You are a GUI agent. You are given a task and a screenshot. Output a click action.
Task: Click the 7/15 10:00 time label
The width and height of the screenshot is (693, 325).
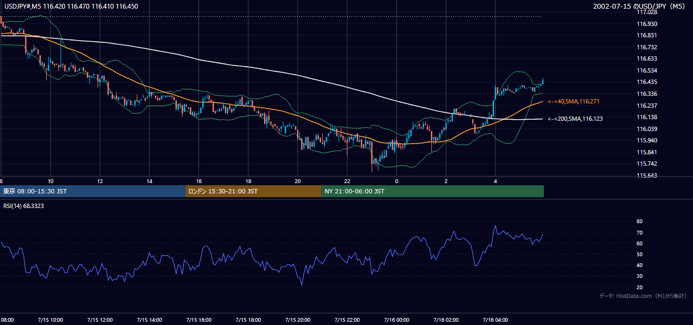click(x=50, y=320)
